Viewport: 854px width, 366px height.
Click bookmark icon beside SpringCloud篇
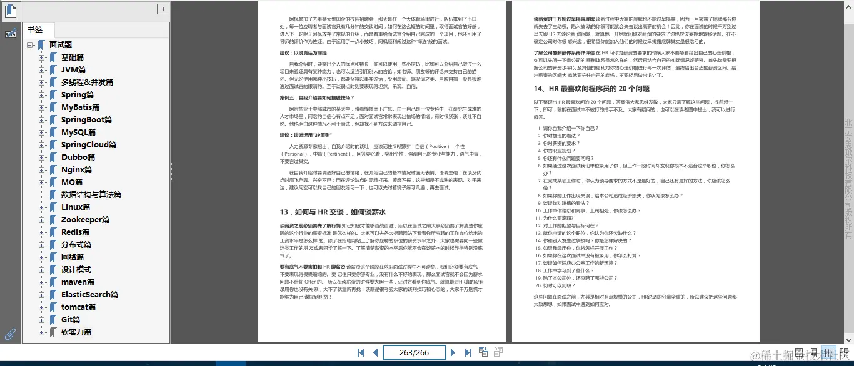tap(54, 145)
